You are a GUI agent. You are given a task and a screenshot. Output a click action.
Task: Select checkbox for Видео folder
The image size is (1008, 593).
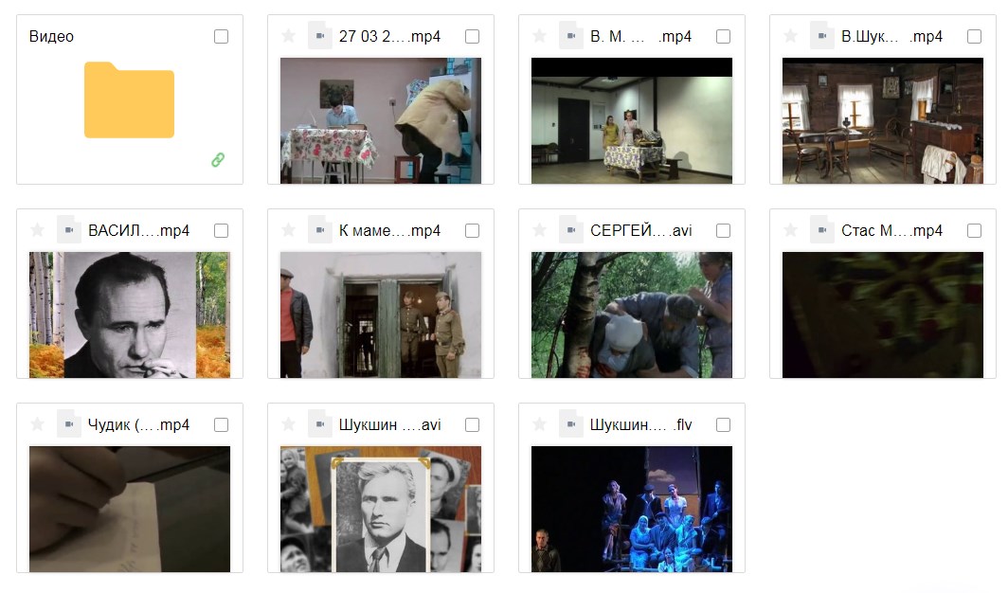coord(221,37)
